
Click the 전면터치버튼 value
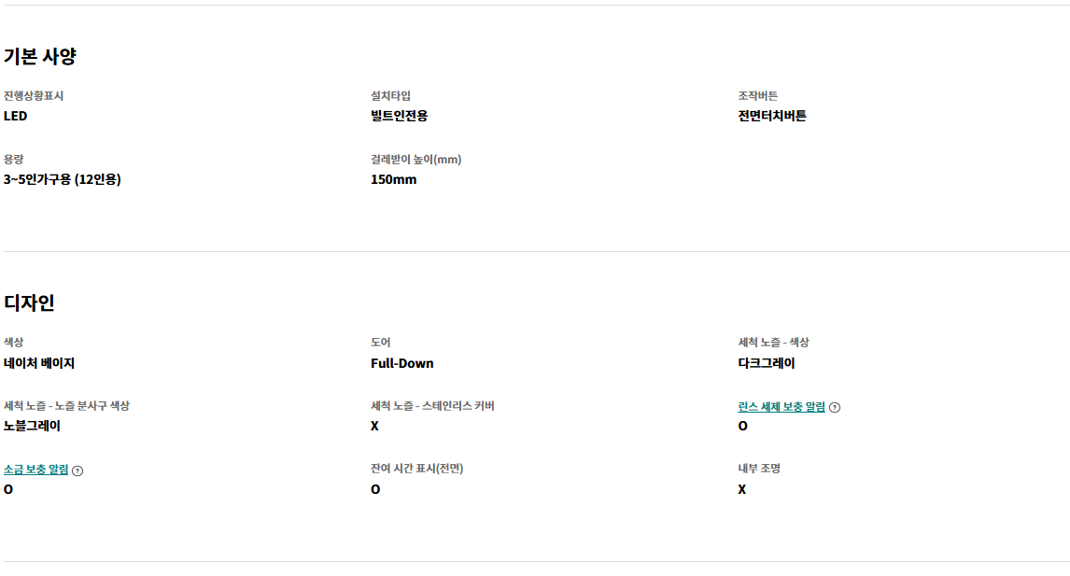[772, 116]
